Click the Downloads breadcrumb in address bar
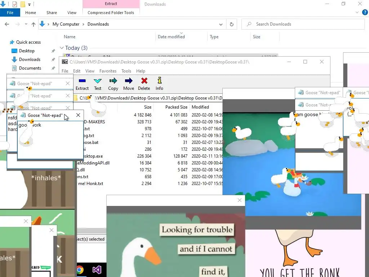This screenshot has height=277, width=369. click(x=98, y=24)
